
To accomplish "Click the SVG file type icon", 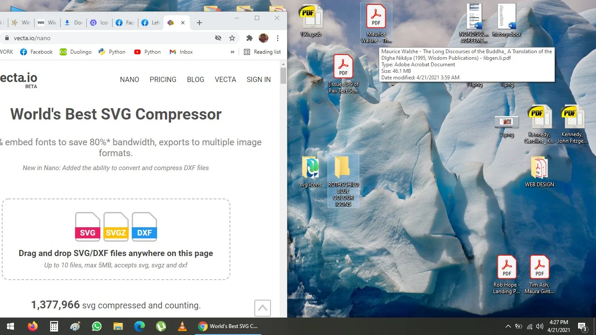I will point(88,227).
